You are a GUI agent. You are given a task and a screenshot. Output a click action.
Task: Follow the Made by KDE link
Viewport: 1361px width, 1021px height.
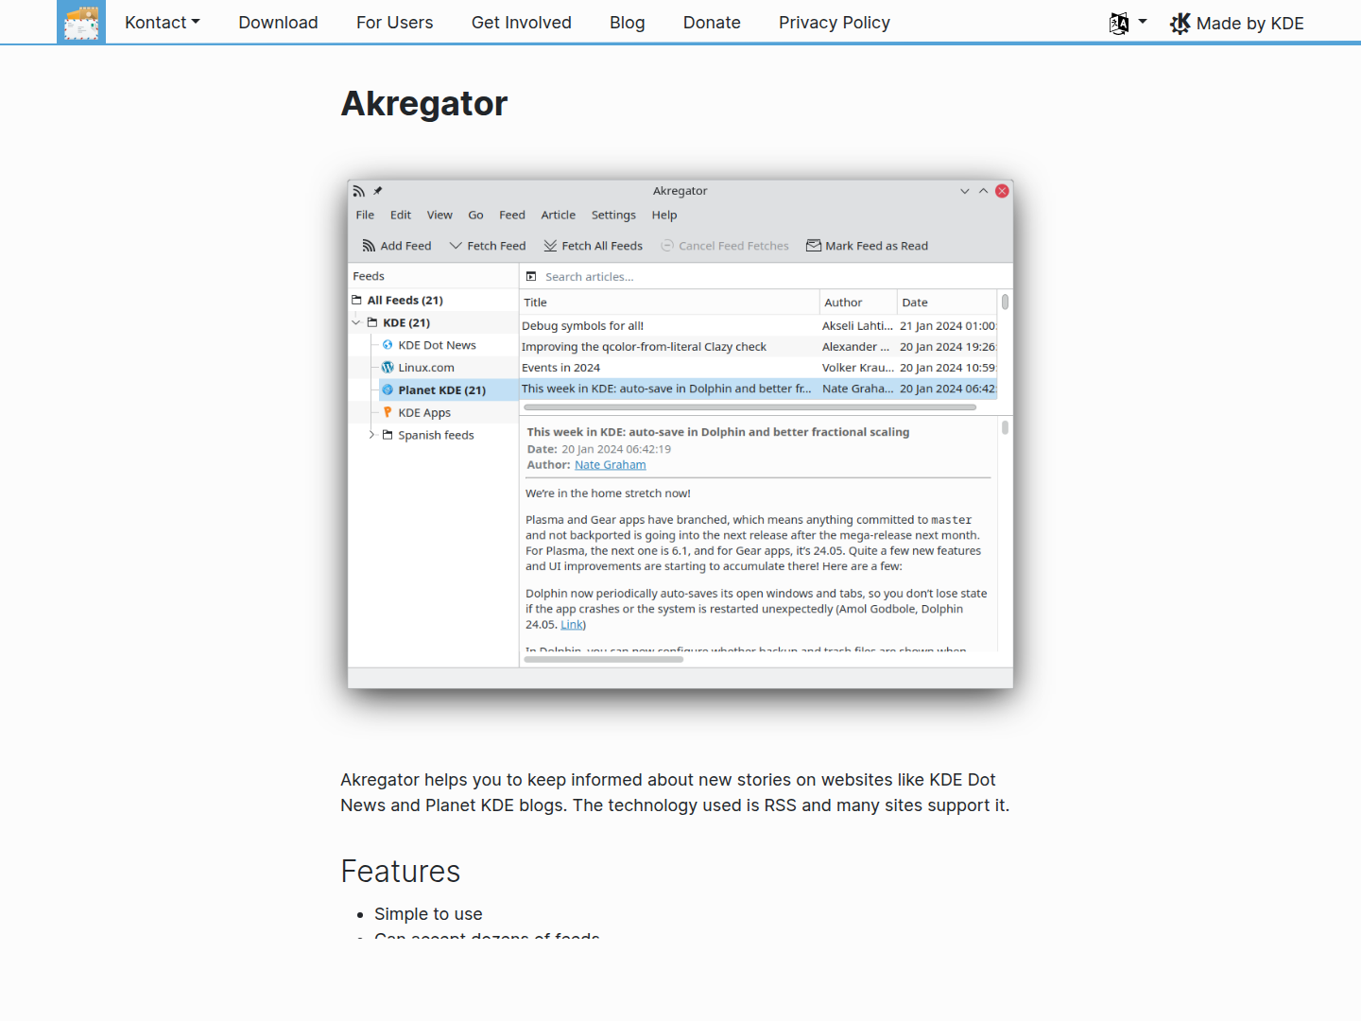tap(1236, 24)
